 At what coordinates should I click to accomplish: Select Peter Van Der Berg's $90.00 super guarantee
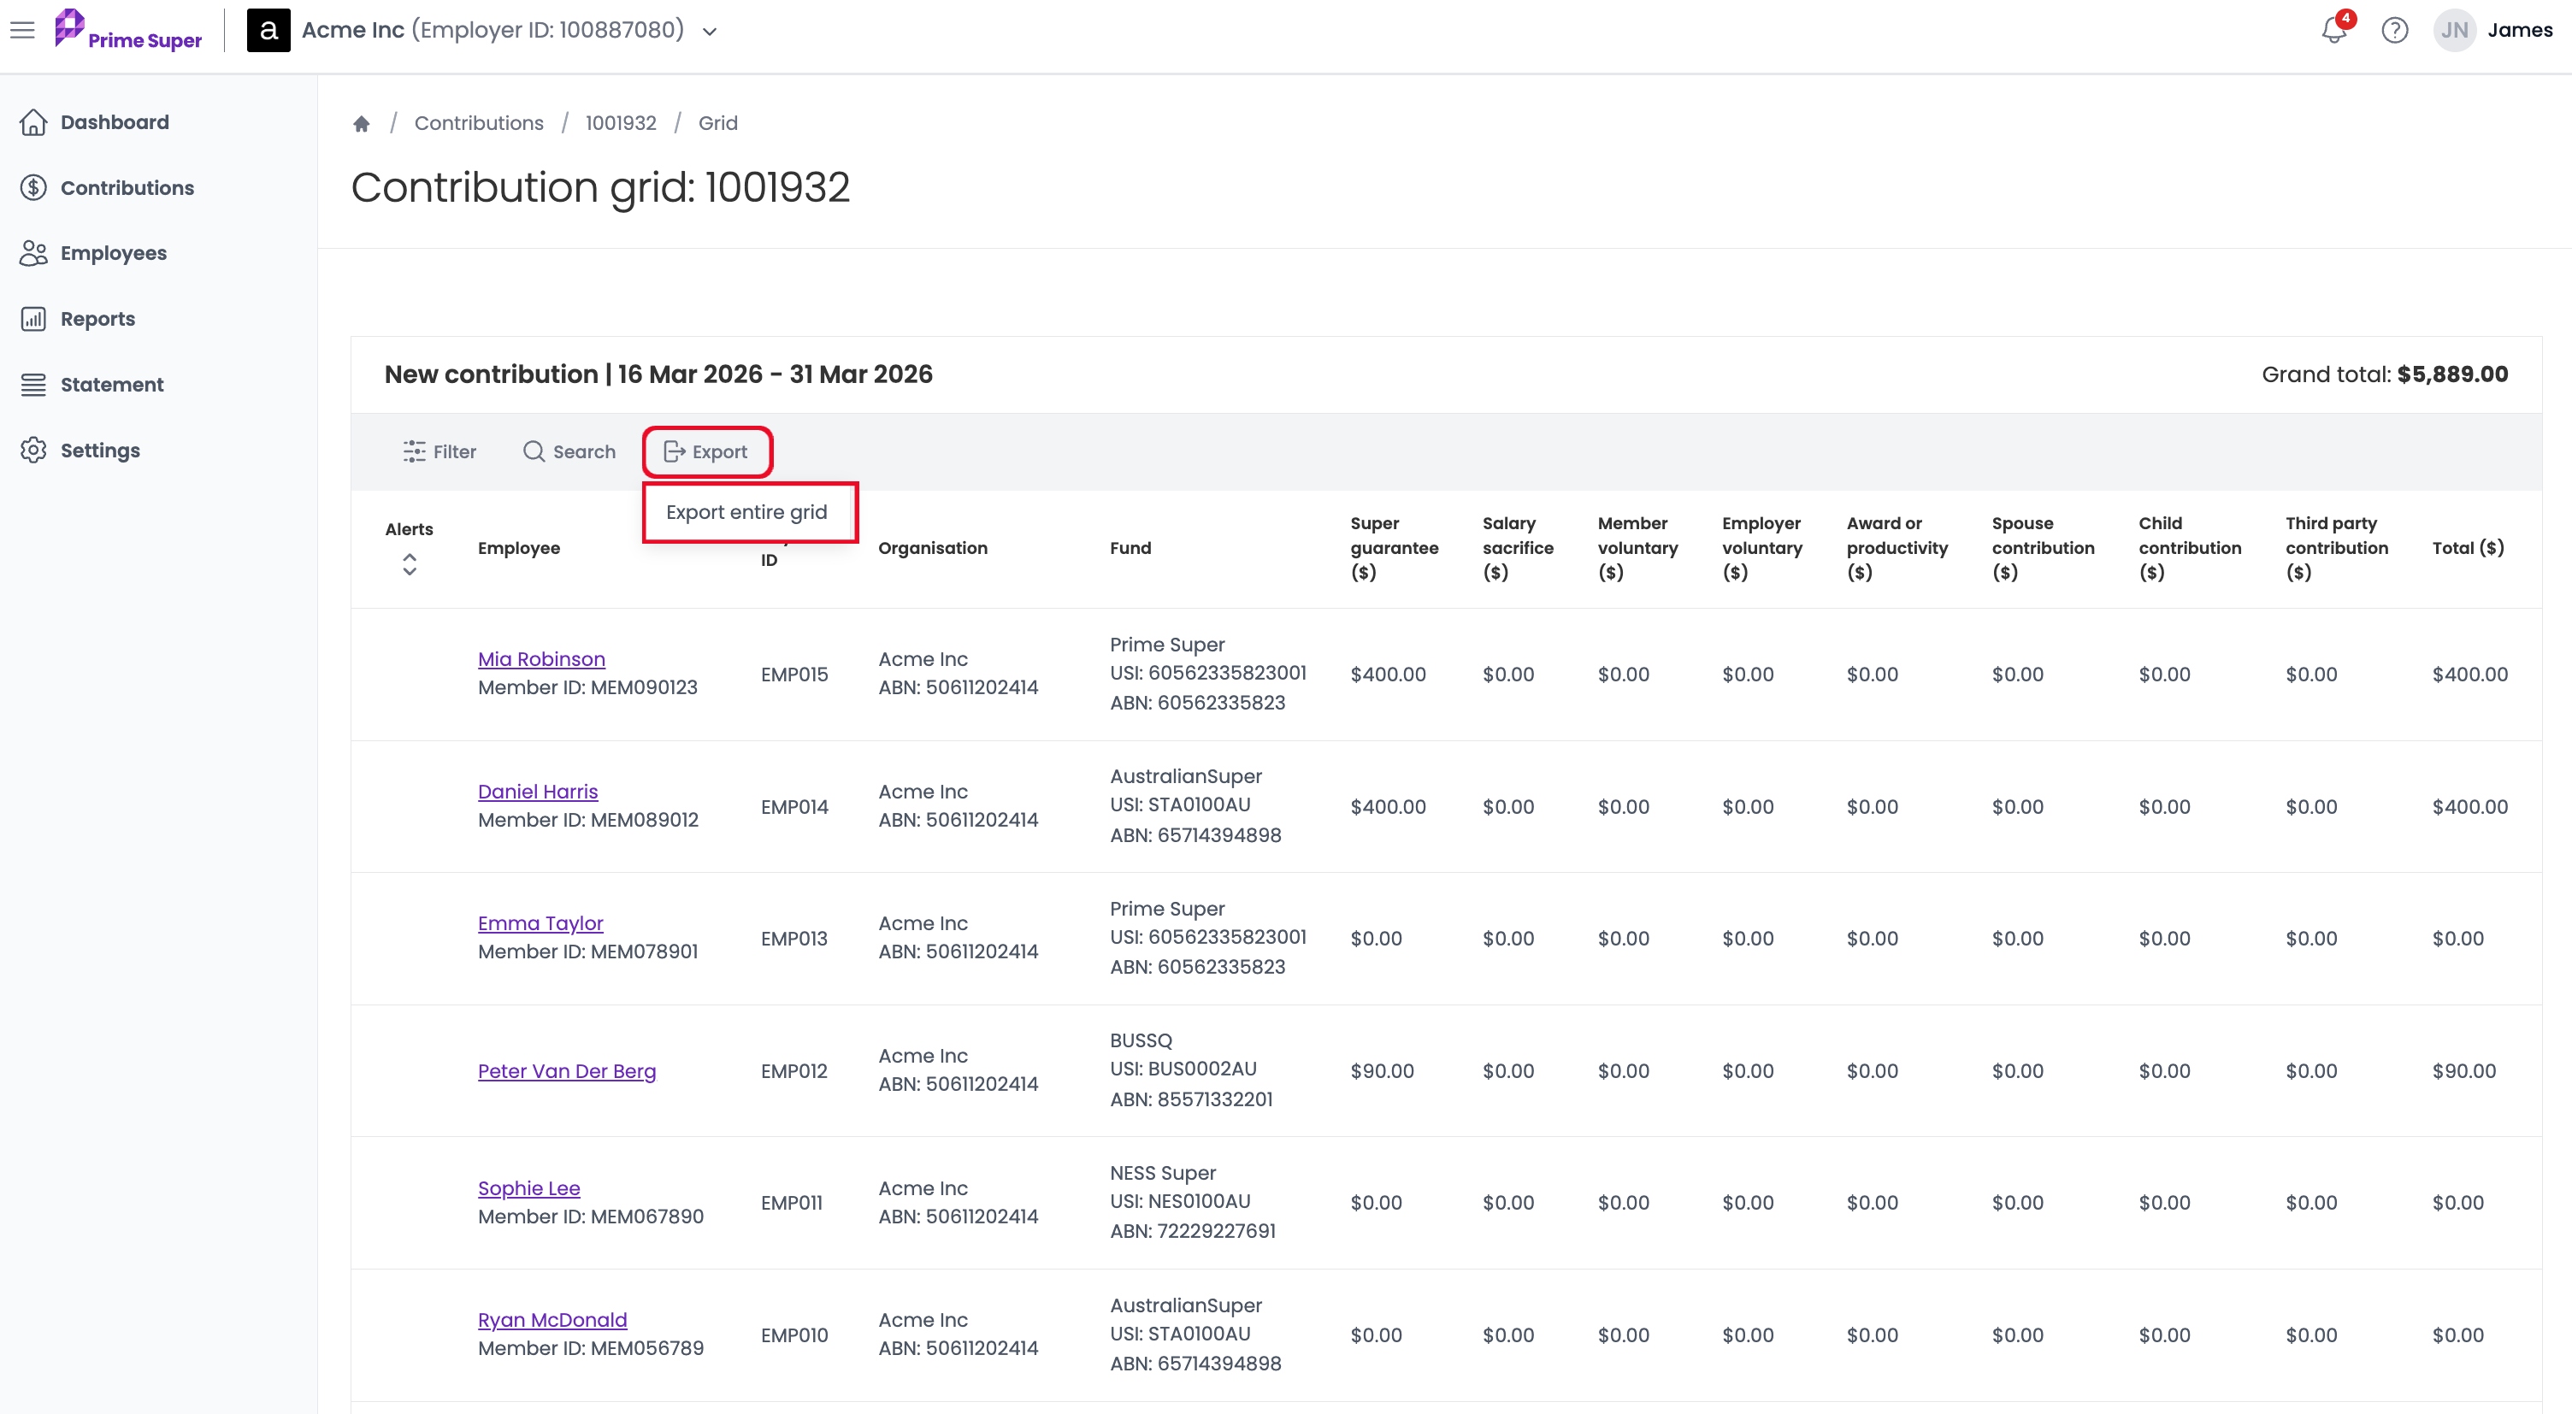tap(1382, 1071)
